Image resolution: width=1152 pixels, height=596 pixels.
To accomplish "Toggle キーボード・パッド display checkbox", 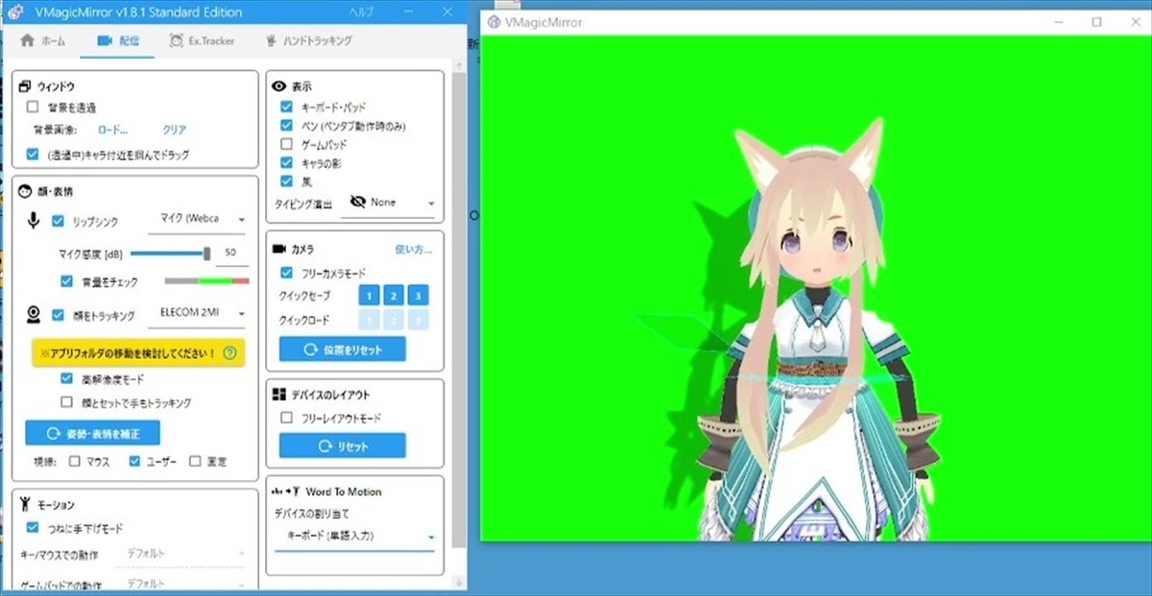I will [x=286, y=107].
